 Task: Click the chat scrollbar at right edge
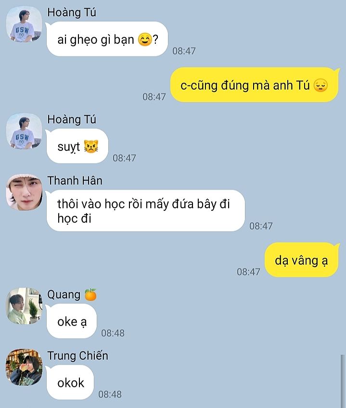point(343,381)
